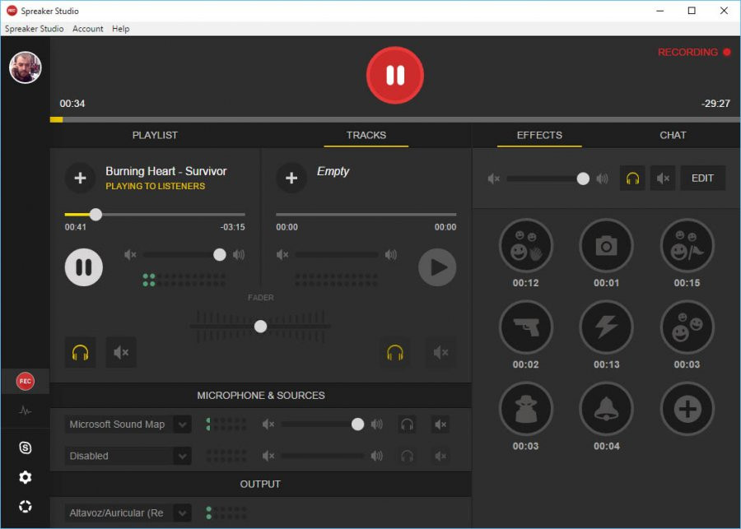Mute the effects panel output
This screenshot has width=741, height=529.
(x=663, y=178)
